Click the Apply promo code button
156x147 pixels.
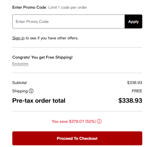(133, 21)
